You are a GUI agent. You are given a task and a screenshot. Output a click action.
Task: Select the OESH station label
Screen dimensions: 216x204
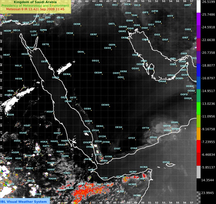[119, 127]
